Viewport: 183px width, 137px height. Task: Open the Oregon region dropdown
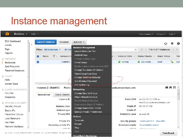pos(161,34)
